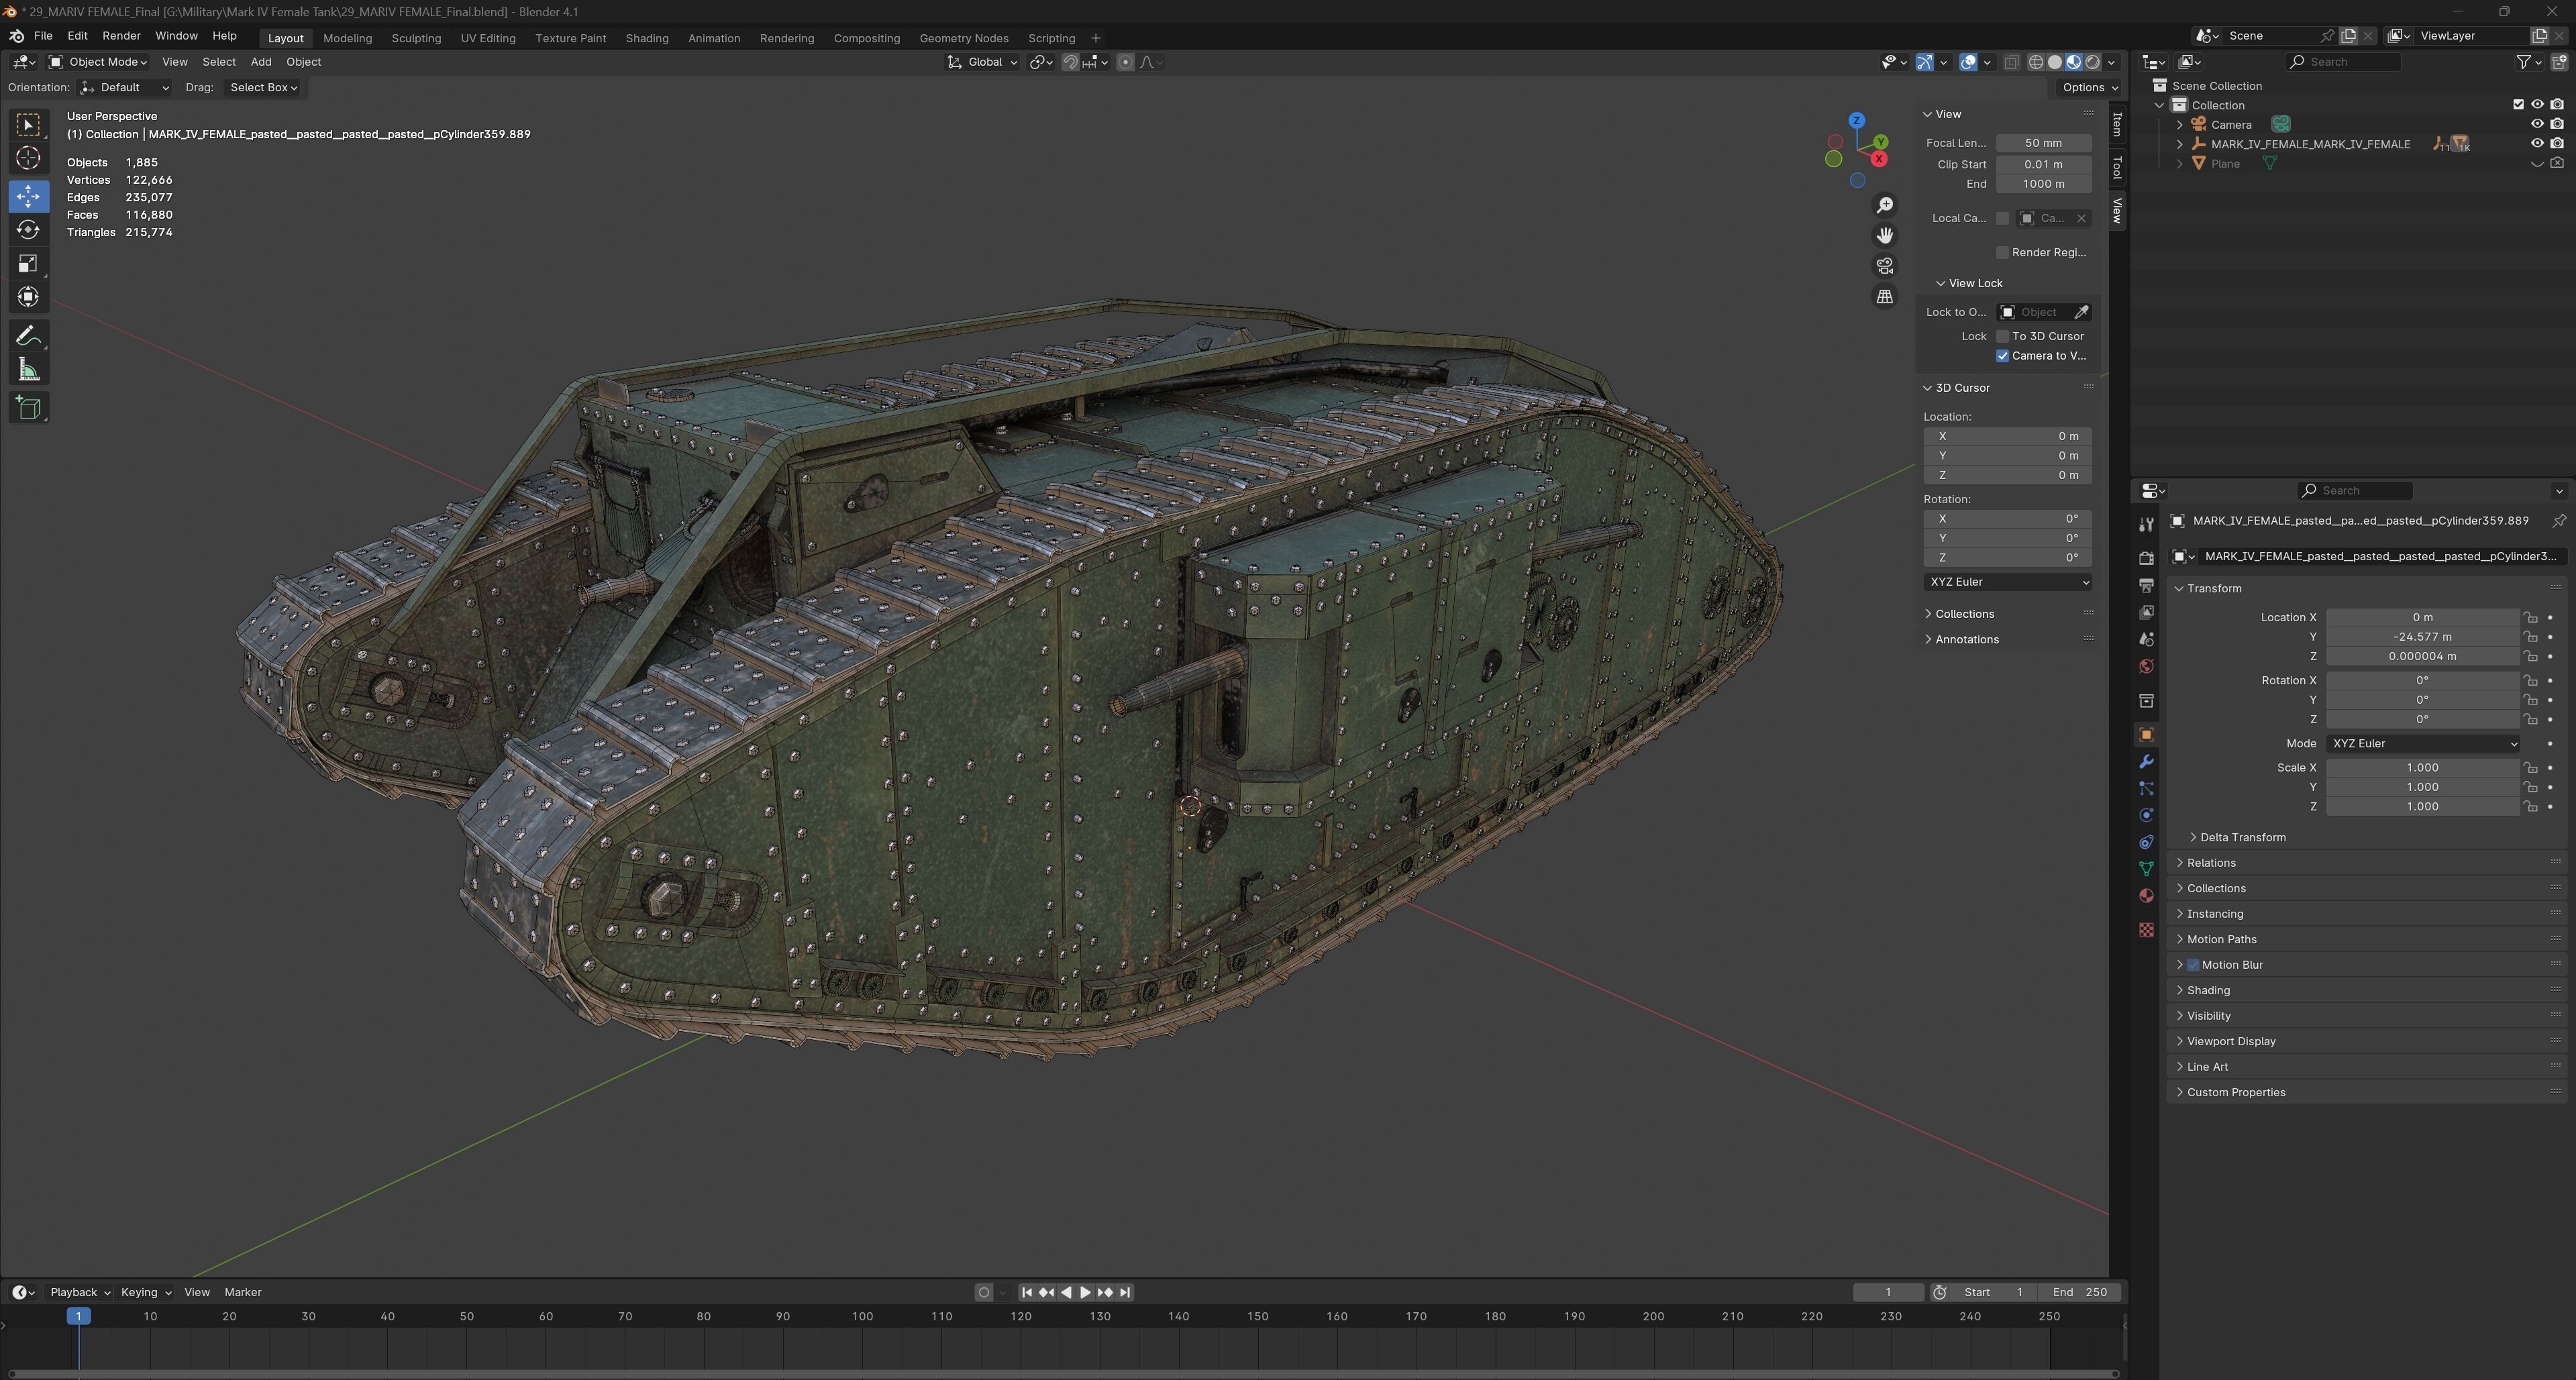Open the Modifiers wrench tab
This screenshot has width=2576, height=1380.
(2146, 762)
